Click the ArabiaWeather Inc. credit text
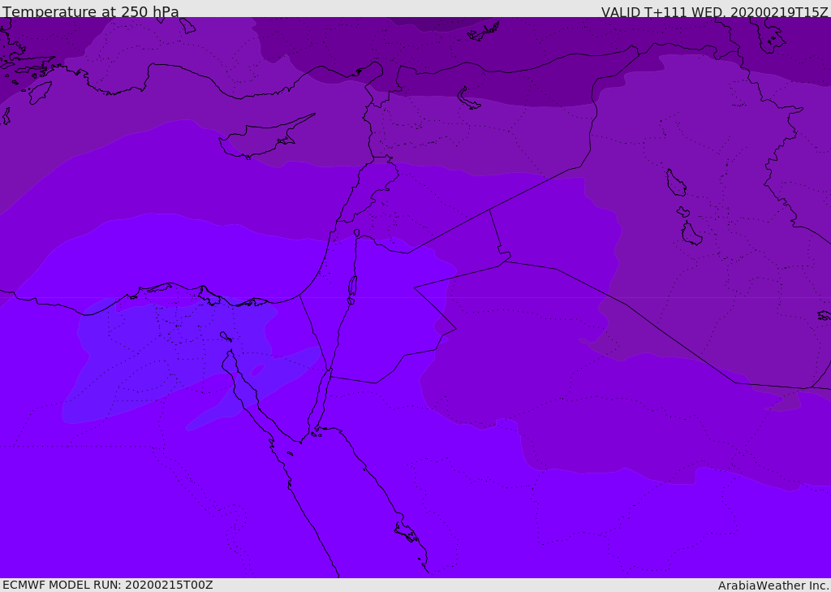 click(773, 586)
